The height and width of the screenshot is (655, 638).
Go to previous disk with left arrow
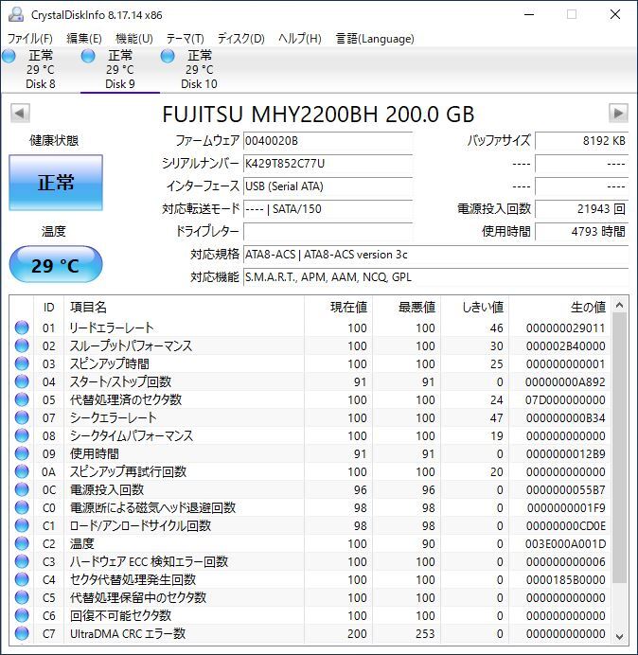20,114
